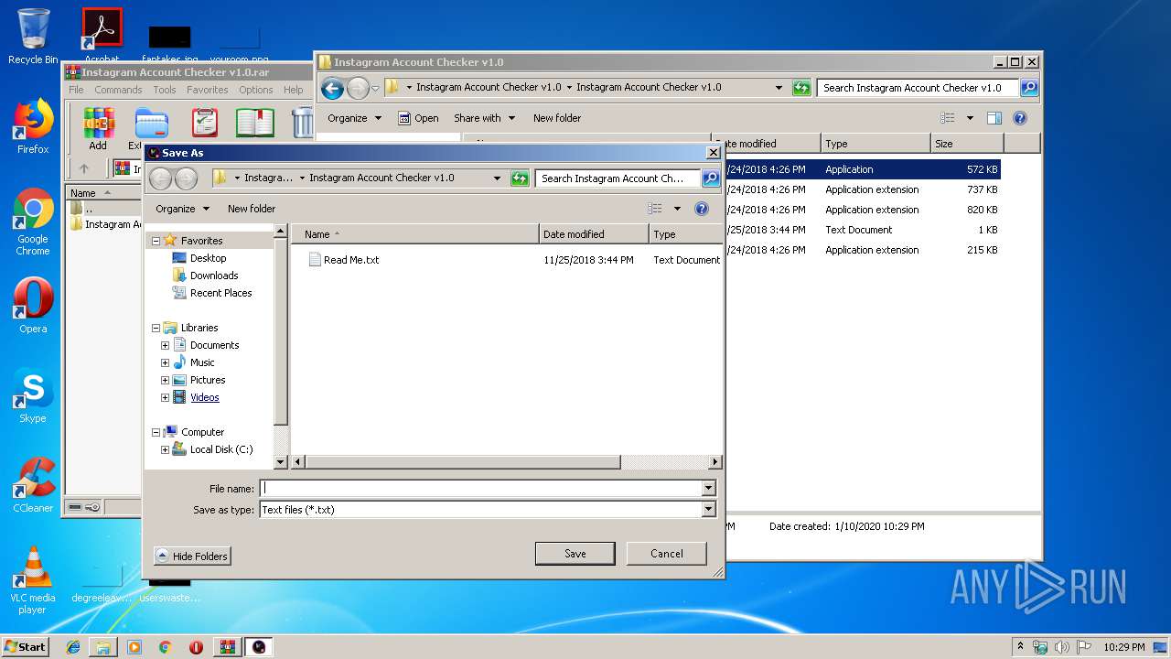Open File name dropdown arrow

tap(708, 489)
